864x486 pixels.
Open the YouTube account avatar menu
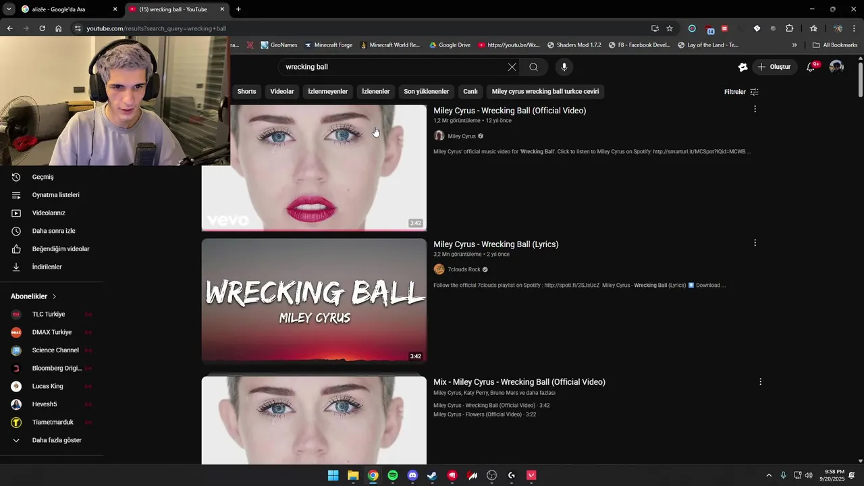tap(836, 67)
